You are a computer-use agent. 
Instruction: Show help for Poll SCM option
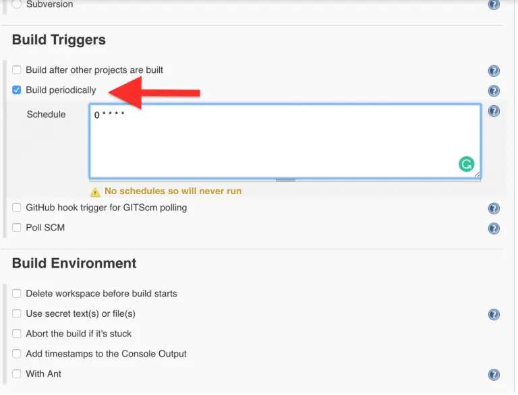(494, 229)
